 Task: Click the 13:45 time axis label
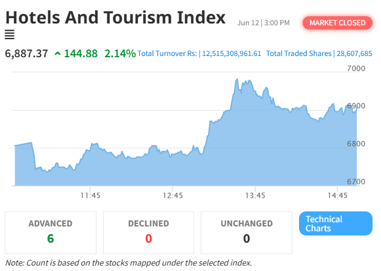[255, 196]
